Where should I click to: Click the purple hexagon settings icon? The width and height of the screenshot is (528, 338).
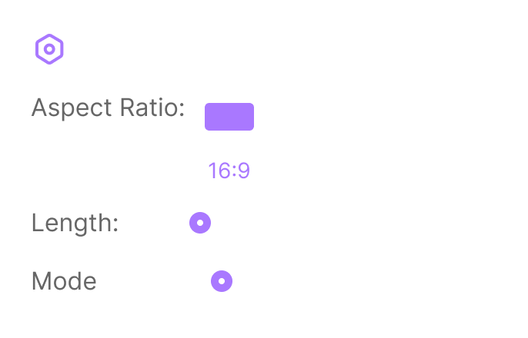[x=49, y=50]
